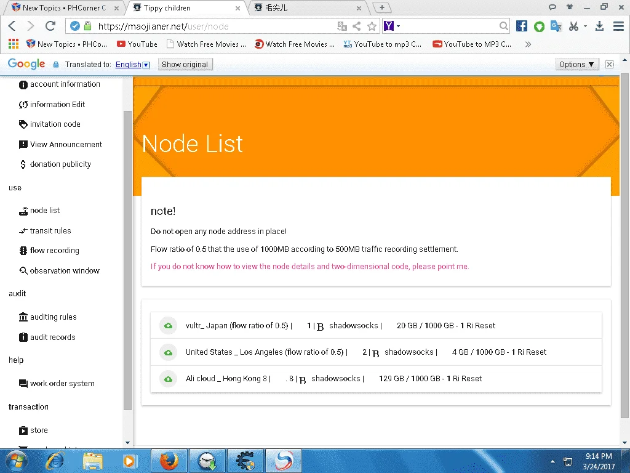
Task: Open the gear settings app in taskbar
Action: [x=245, y=461]
